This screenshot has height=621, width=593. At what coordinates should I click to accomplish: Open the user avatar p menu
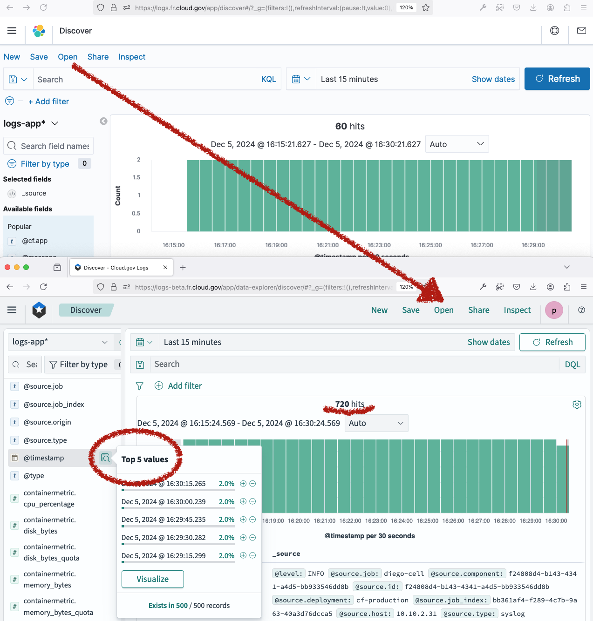click(x=554, y=310)
